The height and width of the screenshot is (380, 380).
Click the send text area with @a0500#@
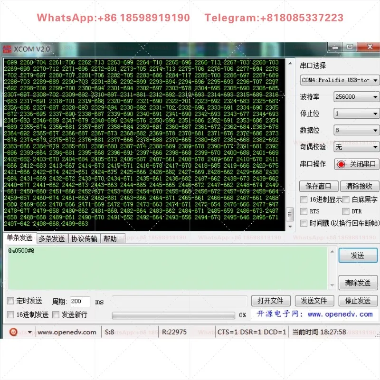pos(168,268)
